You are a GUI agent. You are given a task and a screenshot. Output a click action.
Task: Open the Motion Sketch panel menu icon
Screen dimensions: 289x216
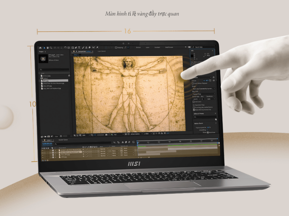point(216,123)
